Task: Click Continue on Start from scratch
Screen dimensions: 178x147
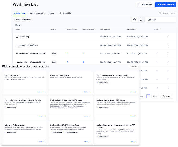Action: (x=40, y=92)
